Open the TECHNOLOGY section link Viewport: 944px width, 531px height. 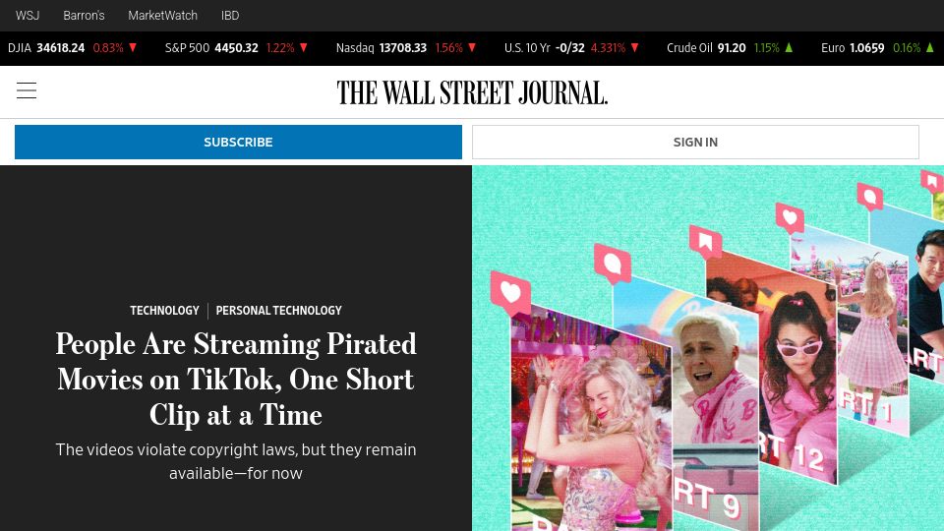point(164,311)
